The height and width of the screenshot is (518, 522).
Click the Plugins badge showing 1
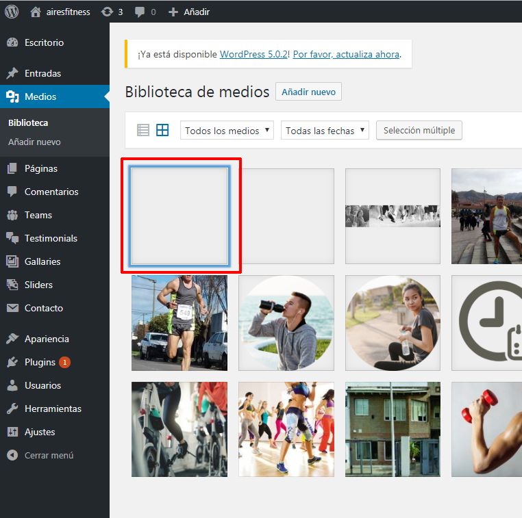tap(64, 362)
